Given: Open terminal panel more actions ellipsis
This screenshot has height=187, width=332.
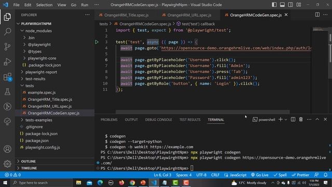Looking at the screenshot, I should click(x=309, y=119).
